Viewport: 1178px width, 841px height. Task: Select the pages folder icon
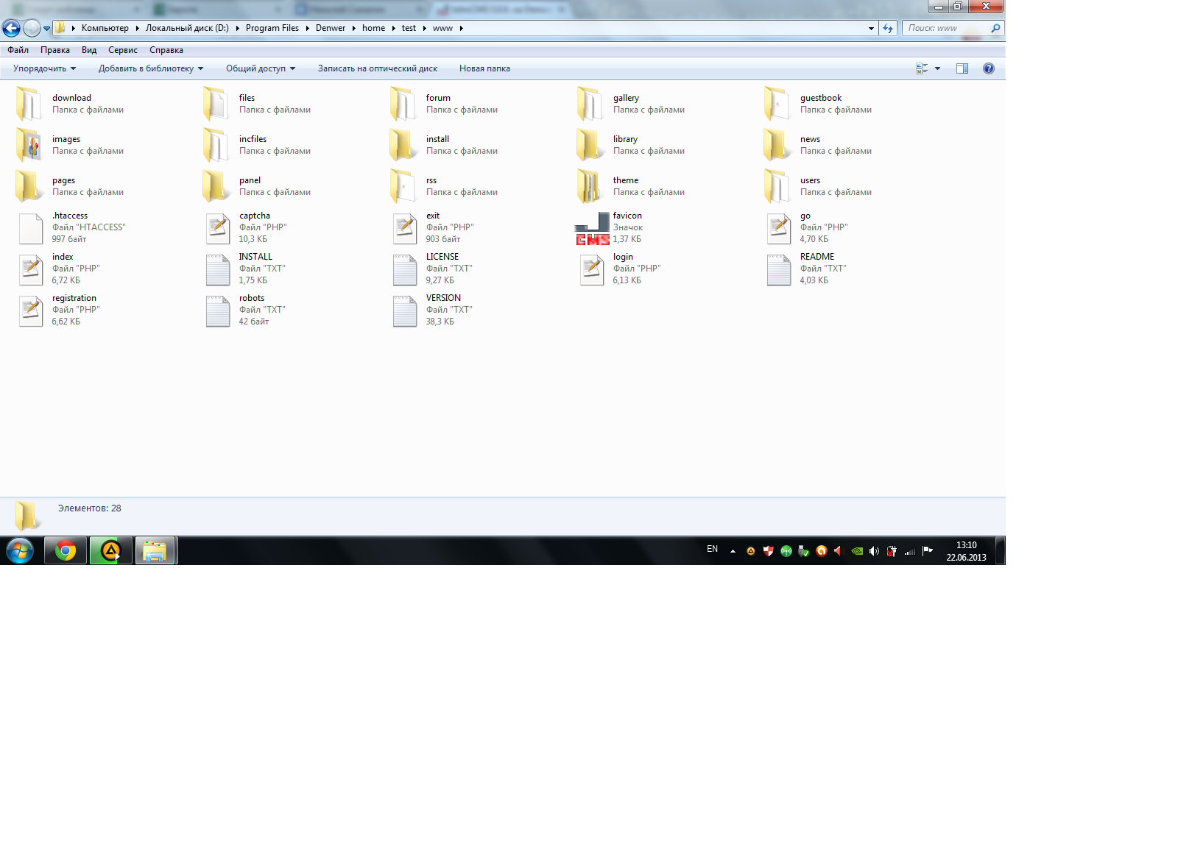pyautogui.click(x=29, y=186)
